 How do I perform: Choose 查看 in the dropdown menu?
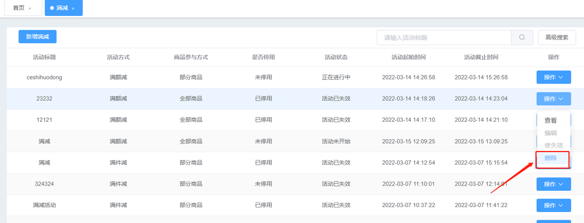click(553, 121)
